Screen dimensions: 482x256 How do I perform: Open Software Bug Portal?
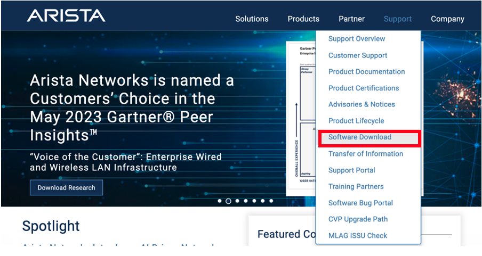(360, 203)
